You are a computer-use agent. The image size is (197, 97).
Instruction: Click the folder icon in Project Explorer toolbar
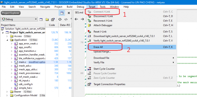click(47, 19)
